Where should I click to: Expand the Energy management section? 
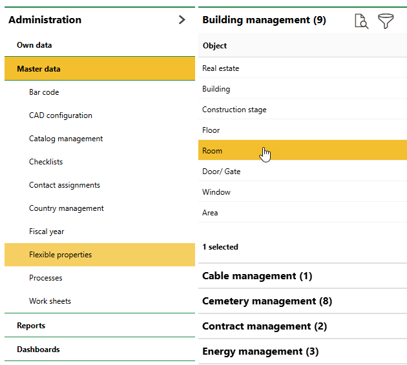pos(260,351)
